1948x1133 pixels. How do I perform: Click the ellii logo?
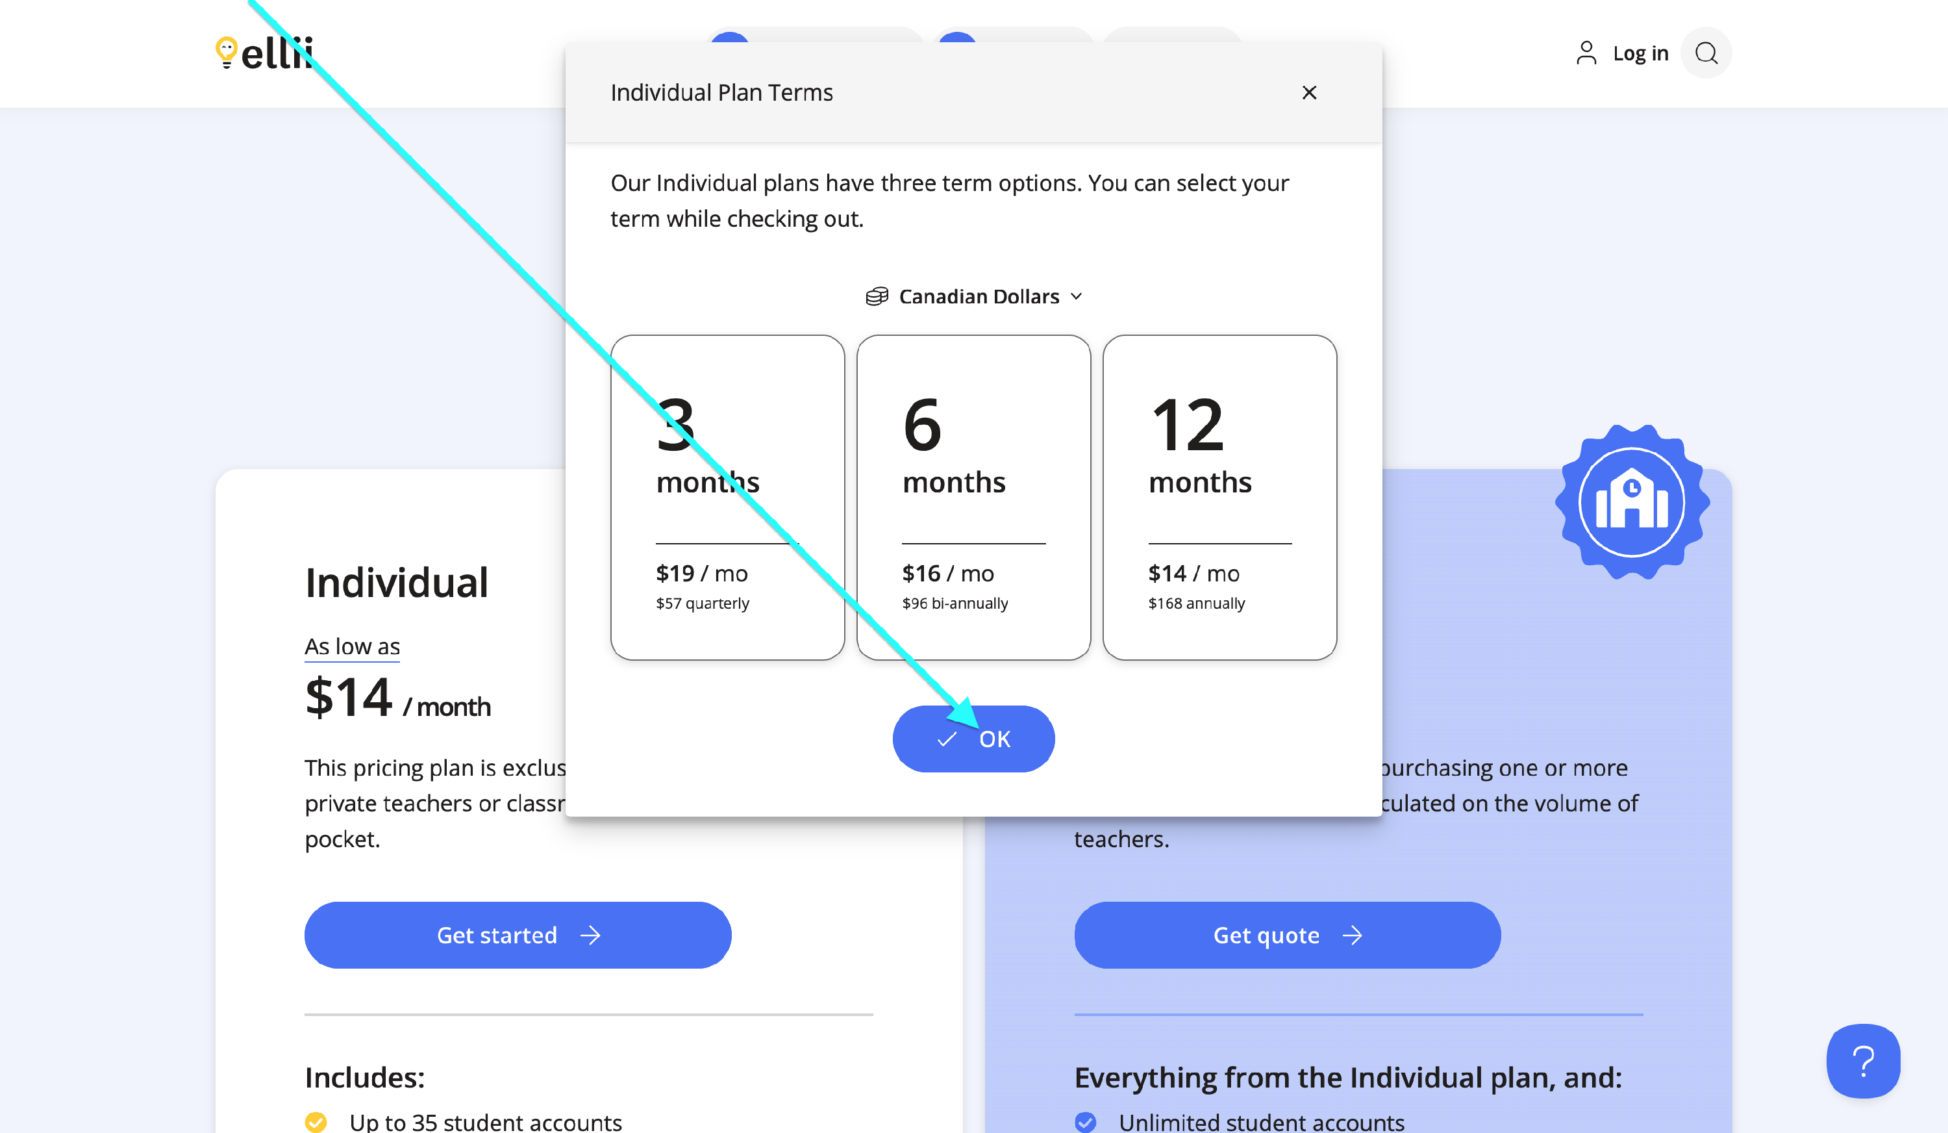[x=265, y=53]
